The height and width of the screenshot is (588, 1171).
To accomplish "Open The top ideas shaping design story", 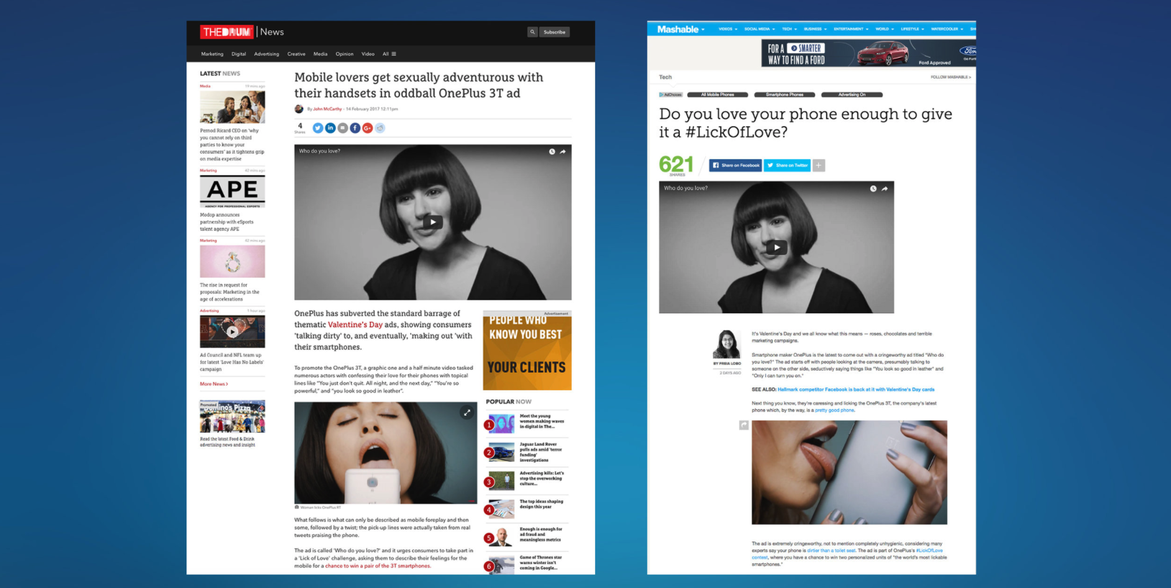I will pyautogui.click(x=526, y=507).
